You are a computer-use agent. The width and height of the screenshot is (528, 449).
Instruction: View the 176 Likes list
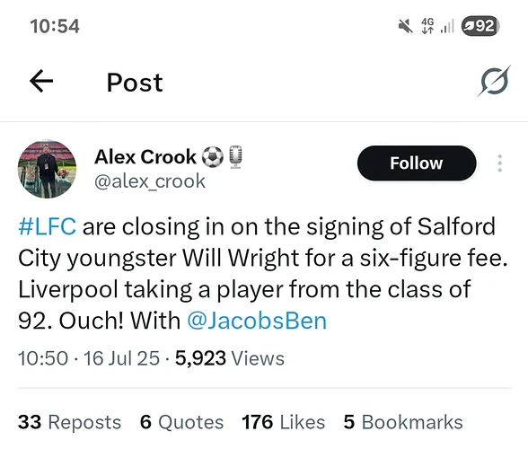(283, 422)
